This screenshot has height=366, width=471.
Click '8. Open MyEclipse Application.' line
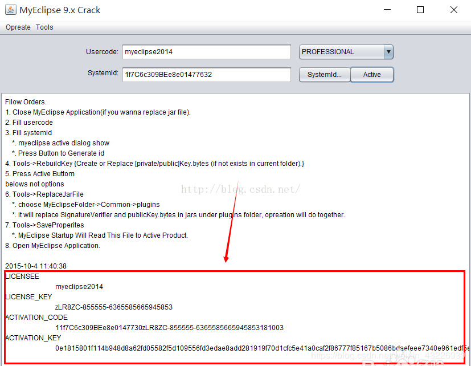tap(52, 245)
